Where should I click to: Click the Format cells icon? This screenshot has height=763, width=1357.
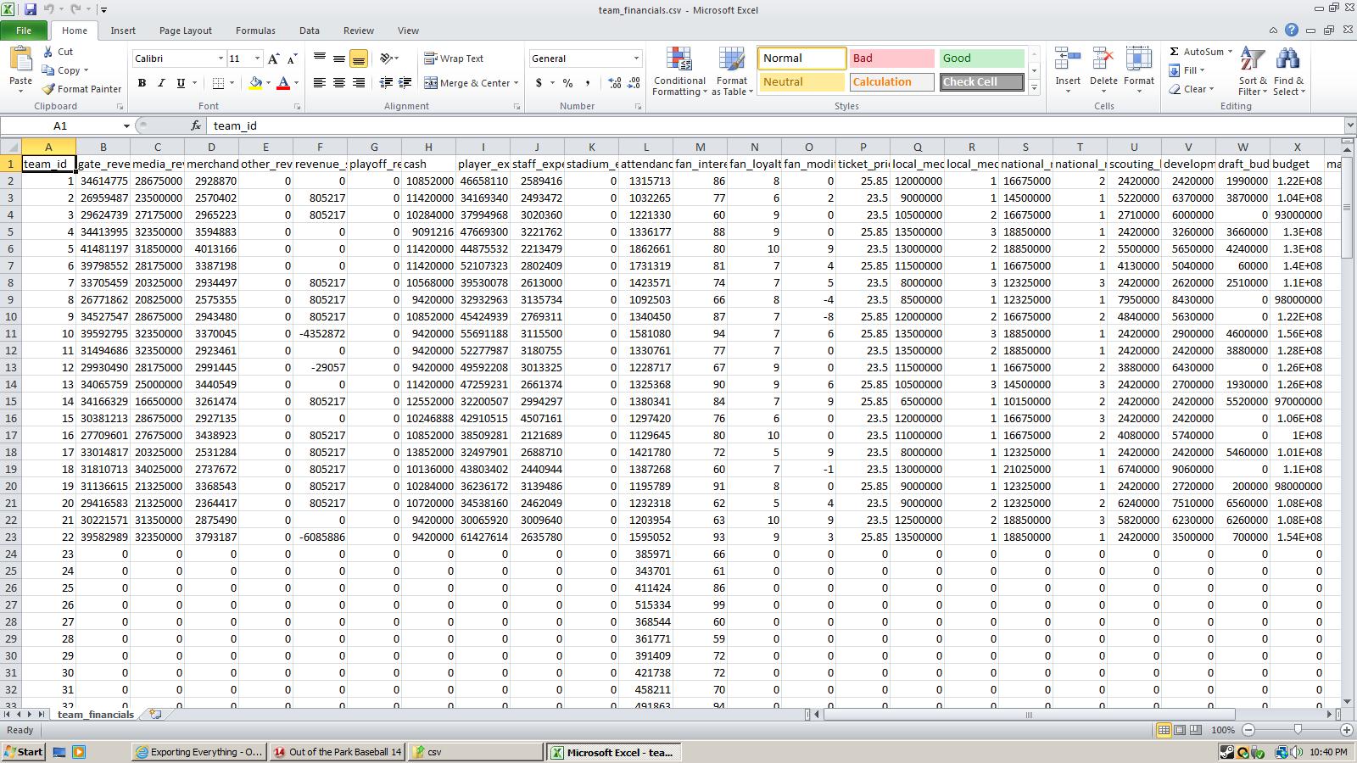pyautogui.click(x=1139, y=59)
